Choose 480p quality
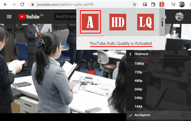The image size is (191, 121). pyautogui.click(x=159, y=80)
